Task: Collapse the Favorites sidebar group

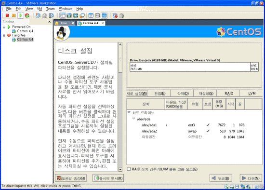Action: 4,35
